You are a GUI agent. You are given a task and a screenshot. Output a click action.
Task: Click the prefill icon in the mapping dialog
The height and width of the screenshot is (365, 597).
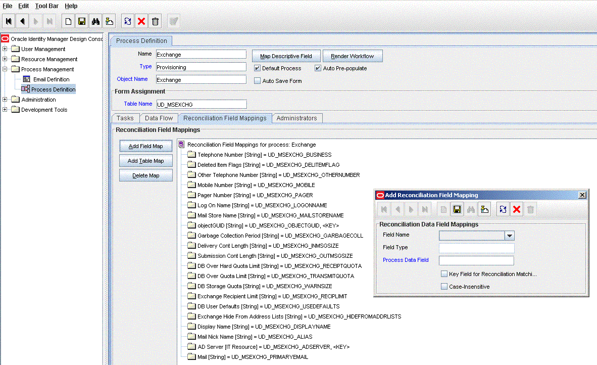pos(484,209)
